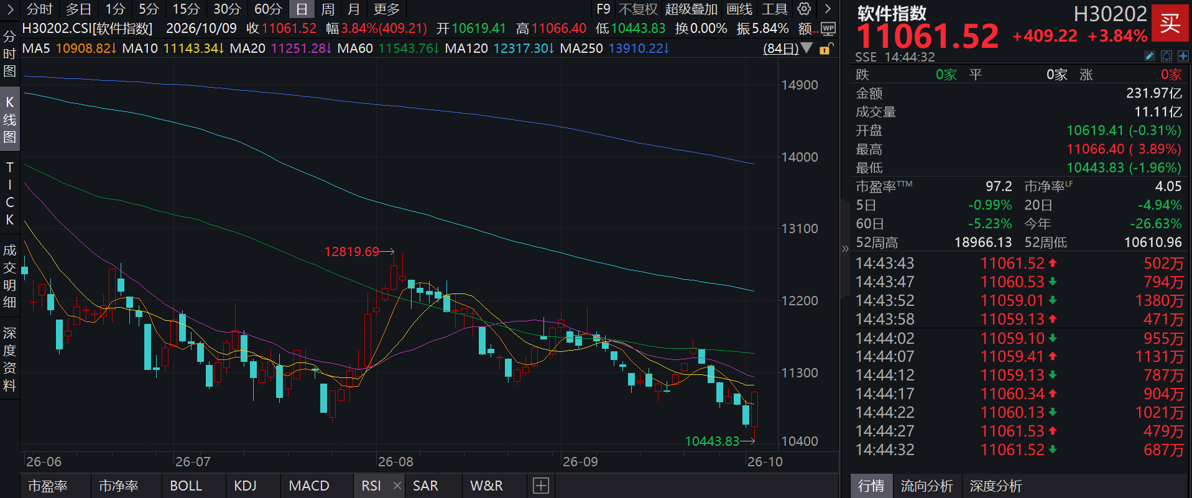Switch to 流向分析 tab
The image size is (1192, 498).
pyautogui.click(x=926, y=486)
